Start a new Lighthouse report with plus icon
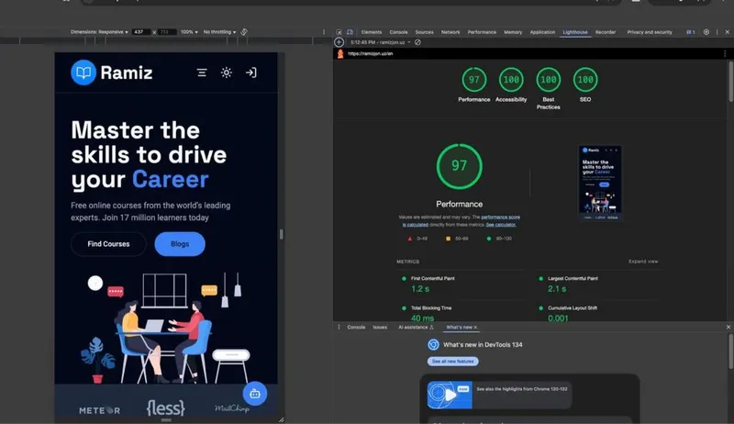 [x=339, y=42]
